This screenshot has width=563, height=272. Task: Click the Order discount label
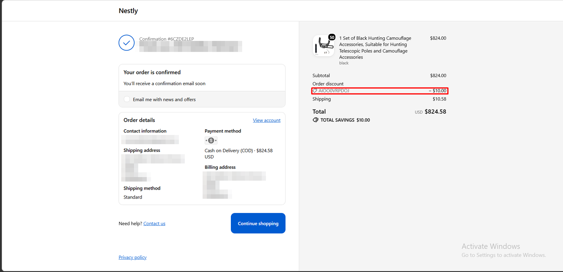click(328, 84)
